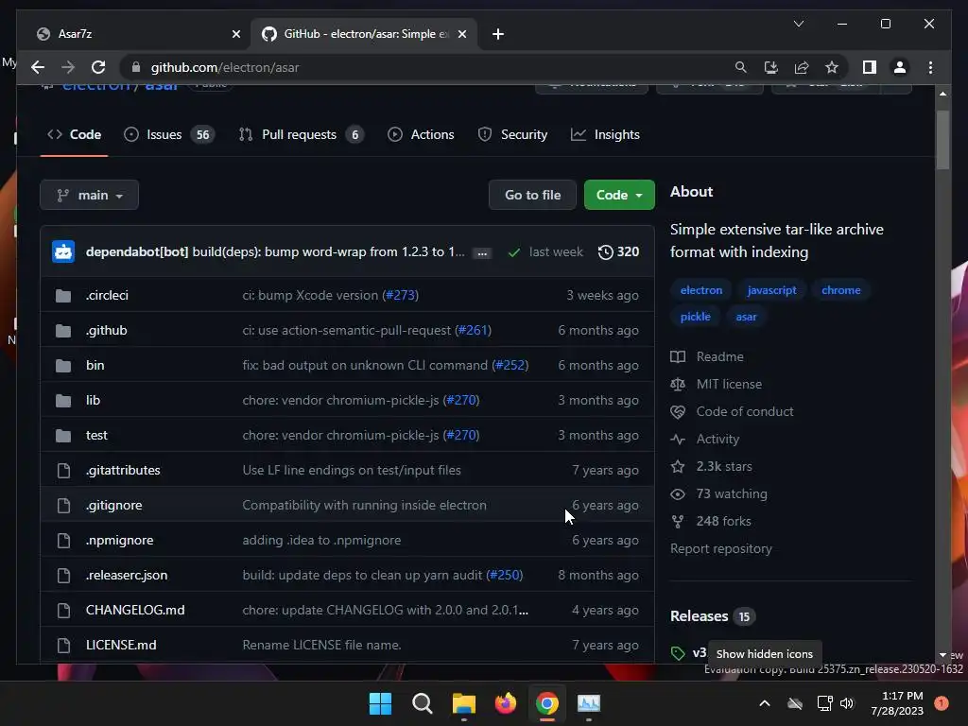Click the share page icon in address bar
The width and height of the screenshot is (968, 726).
(x=802, y=67)
